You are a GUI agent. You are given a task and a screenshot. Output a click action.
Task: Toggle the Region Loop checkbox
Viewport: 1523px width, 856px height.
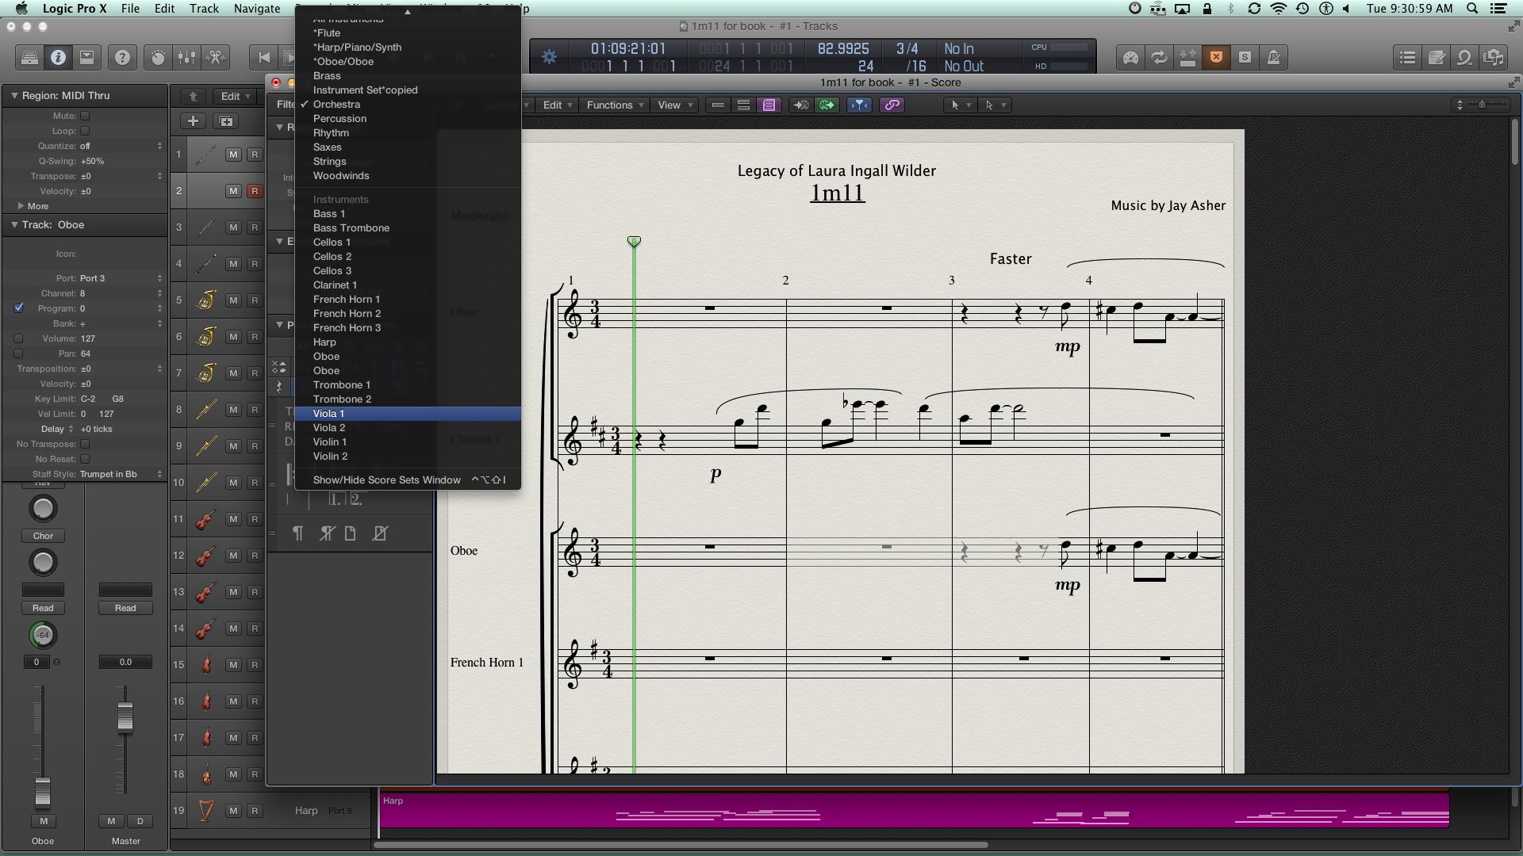click(x=85, y=131)
